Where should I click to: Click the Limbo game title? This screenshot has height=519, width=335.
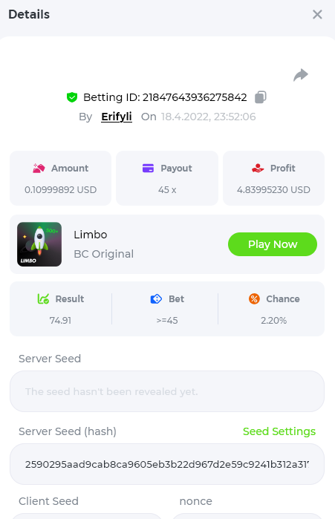[x=91, y=235]
